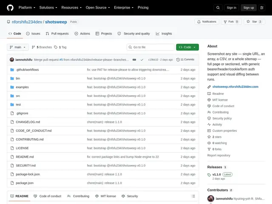Open the Releases section heading
272x204 pixels.
(215, 167)
